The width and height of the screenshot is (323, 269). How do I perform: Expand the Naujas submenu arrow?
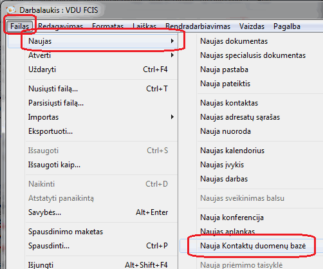click(x=172, y=41)
